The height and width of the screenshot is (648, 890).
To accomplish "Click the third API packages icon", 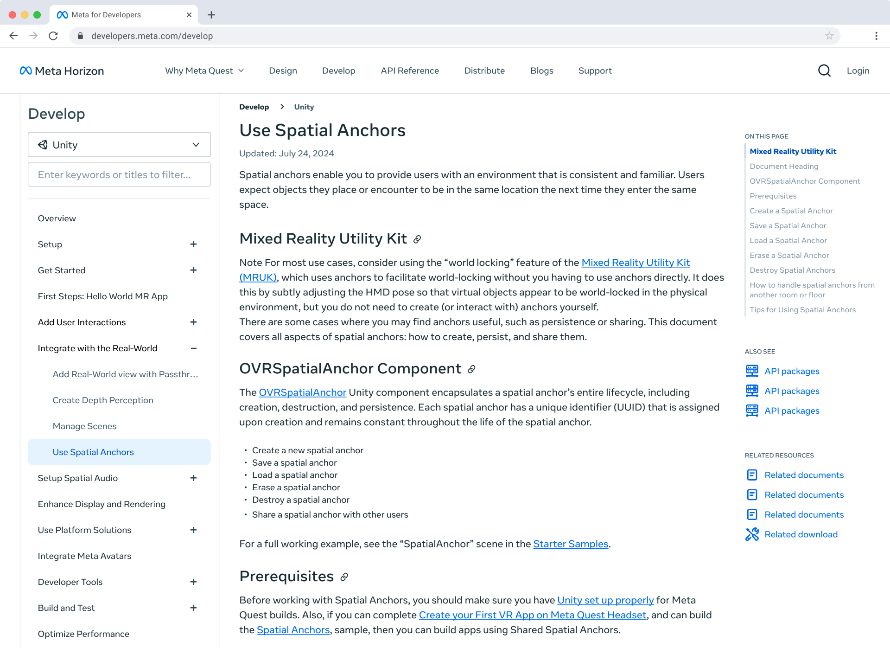I will [x=752, y=411].
